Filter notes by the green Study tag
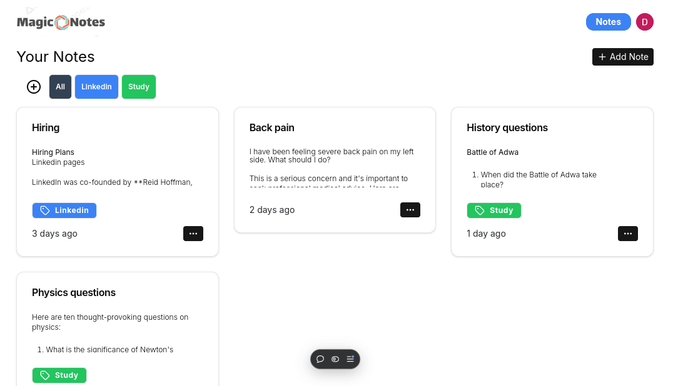 pos(139,87)
